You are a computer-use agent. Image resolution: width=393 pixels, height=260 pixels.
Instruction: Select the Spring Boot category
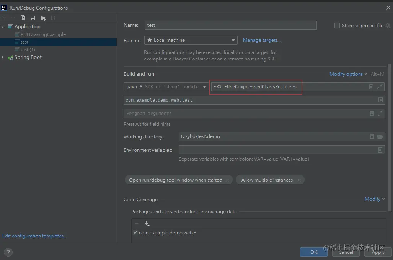[28, 57]
